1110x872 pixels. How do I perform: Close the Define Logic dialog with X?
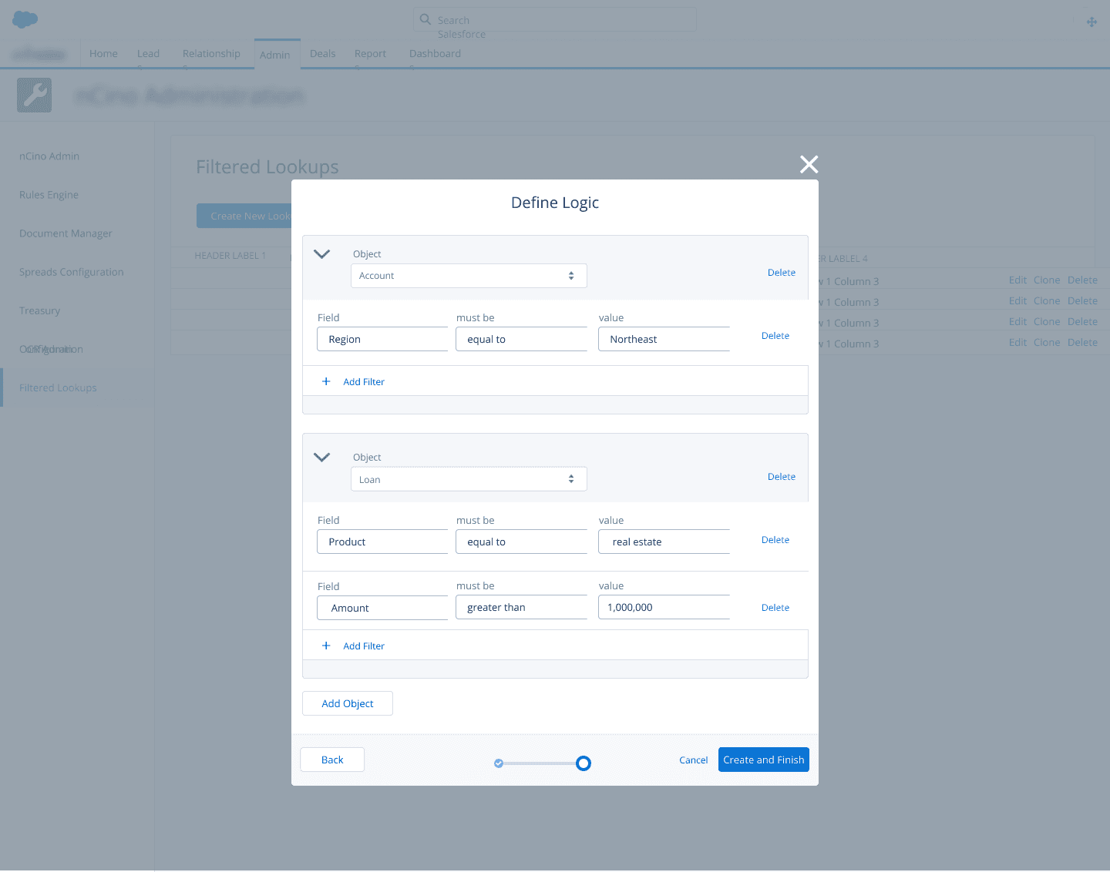tap(809, 164)
